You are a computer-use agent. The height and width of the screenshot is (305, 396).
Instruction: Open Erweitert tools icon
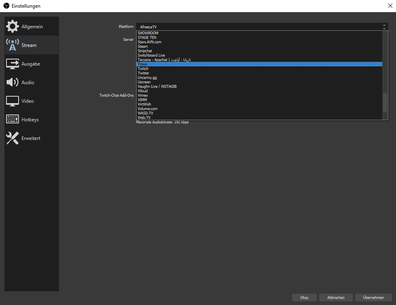point(13,138)
